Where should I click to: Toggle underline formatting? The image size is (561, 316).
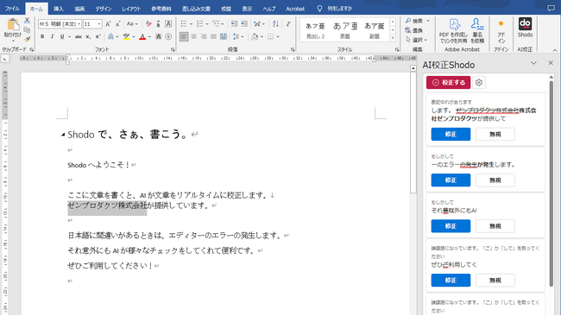(x=62, y=36)
